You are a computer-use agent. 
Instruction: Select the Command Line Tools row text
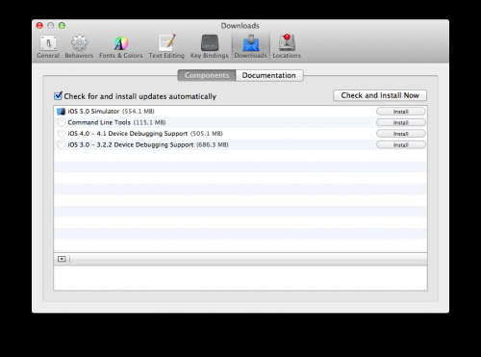pyautogui.click(x=116, y=122)
